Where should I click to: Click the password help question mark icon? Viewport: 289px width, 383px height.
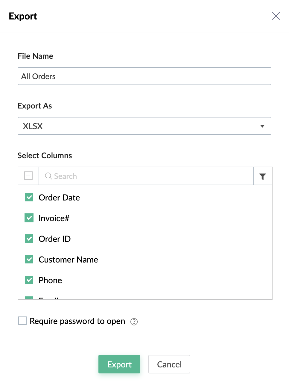(134, 322)
